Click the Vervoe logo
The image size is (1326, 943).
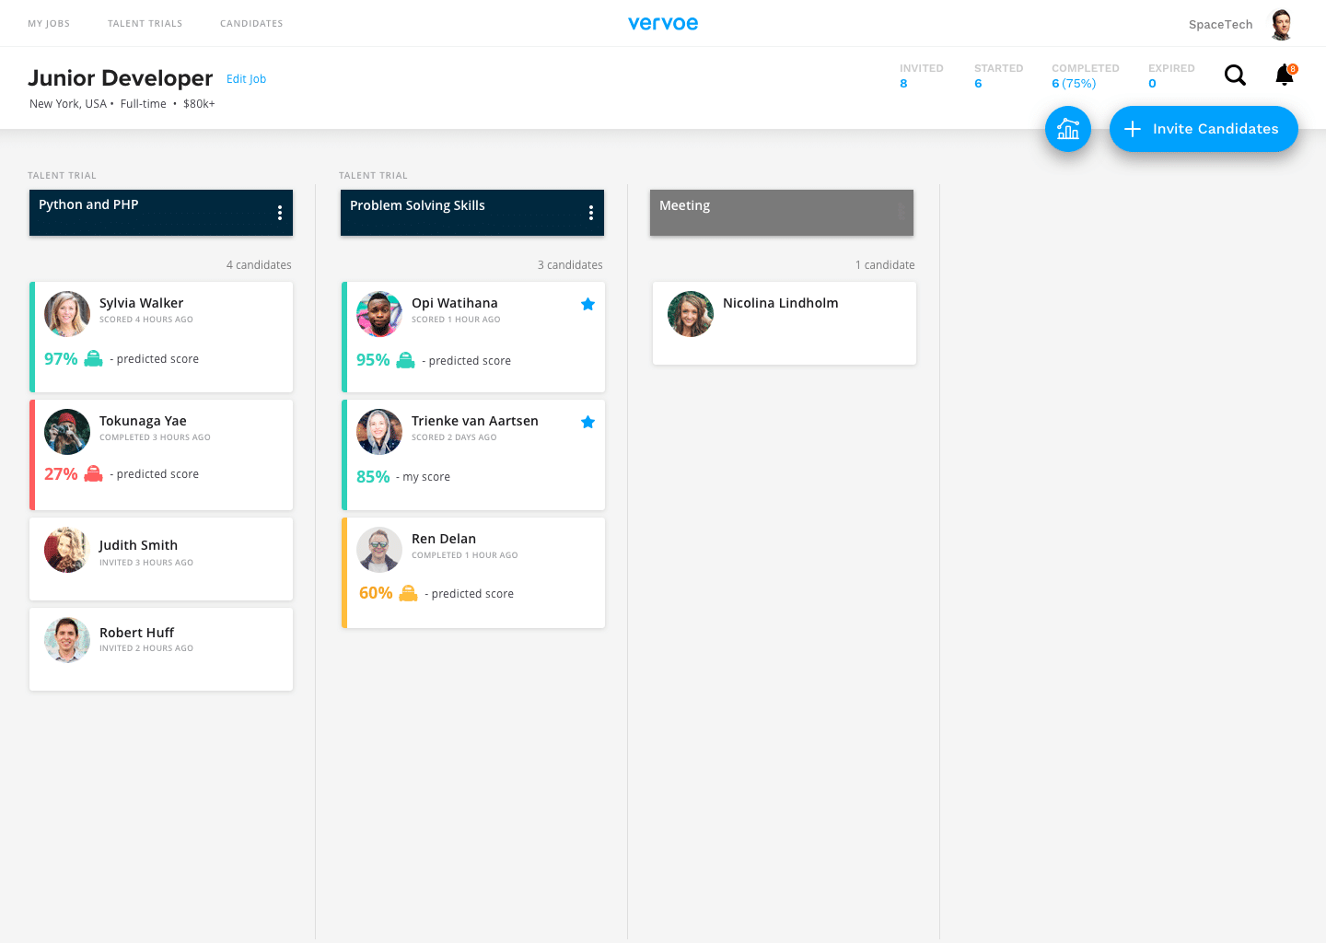(663, 23)
